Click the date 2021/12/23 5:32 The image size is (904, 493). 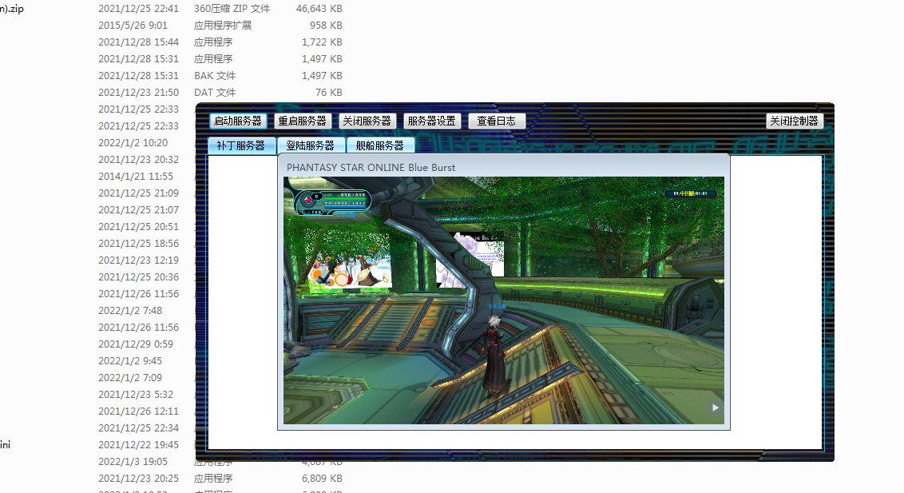136,395
